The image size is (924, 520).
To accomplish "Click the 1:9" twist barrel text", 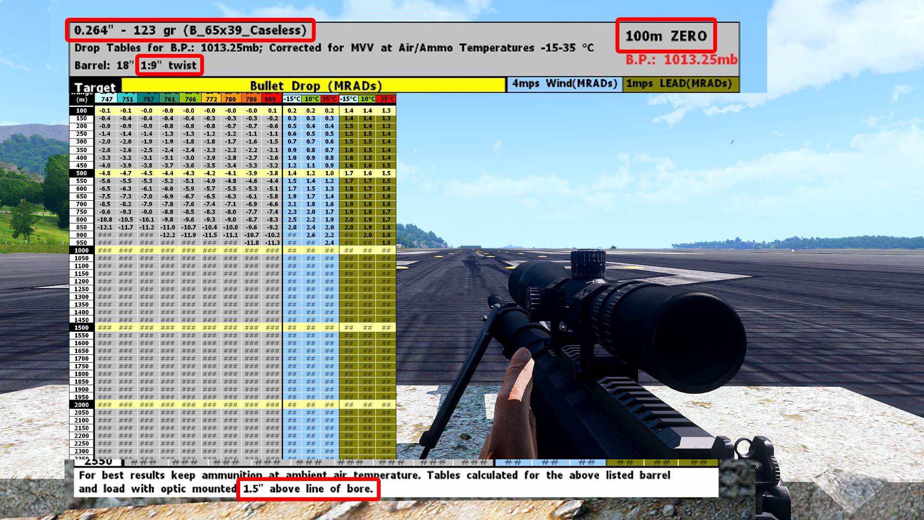I will 169,65.
